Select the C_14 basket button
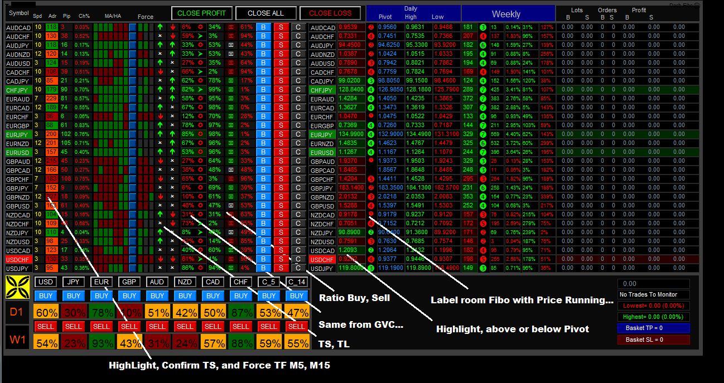The image size is (724, 383). (297, 282)
